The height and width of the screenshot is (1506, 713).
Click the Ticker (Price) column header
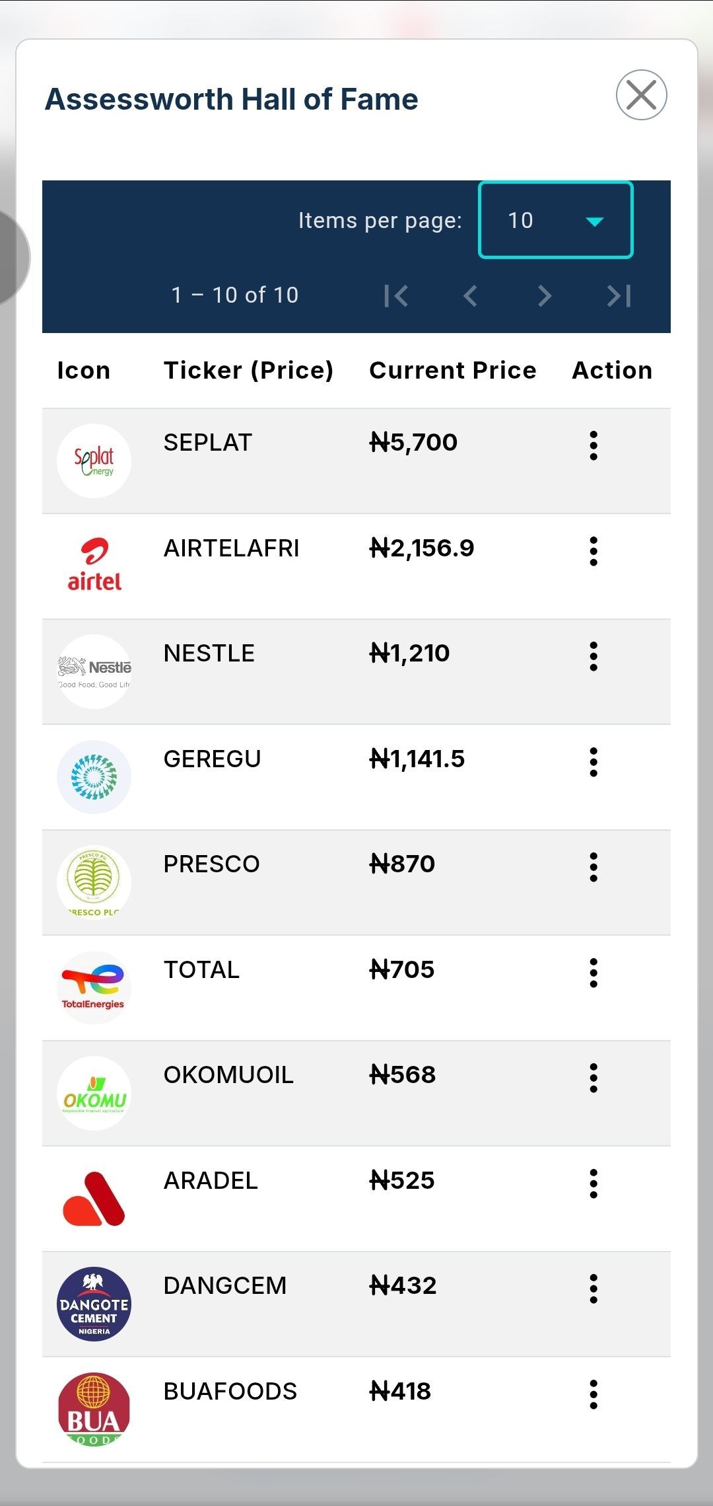[x=249, y=370]
